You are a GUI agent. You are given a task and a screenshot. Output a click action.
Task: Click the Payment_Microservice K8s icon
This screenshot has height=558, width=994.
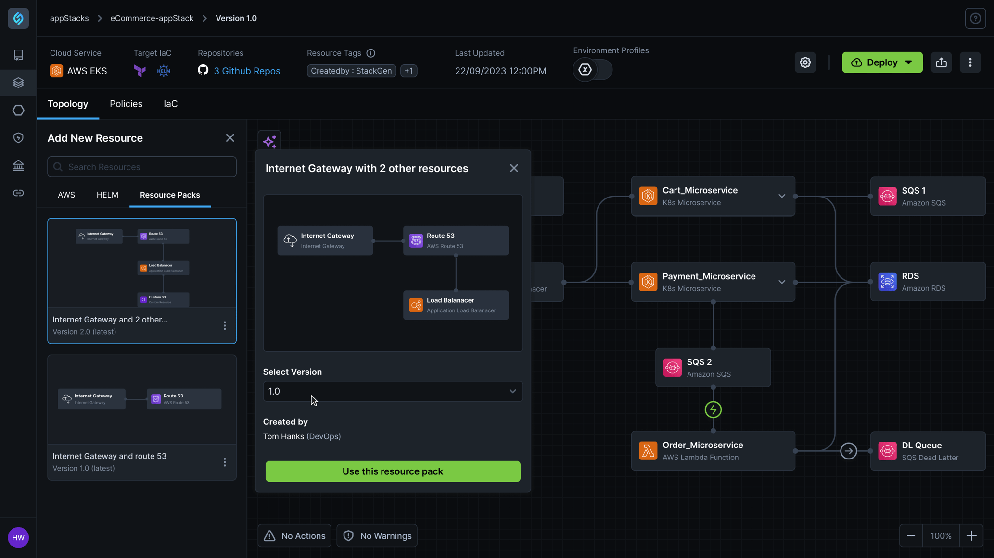648,281
